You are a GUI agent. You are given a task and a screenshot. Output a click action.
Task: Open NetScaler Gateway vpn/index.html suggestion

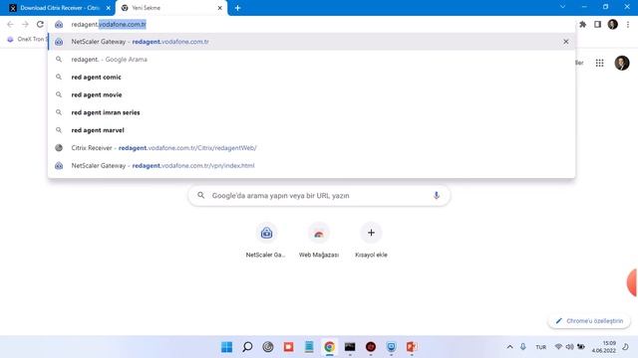pos(311,166)
